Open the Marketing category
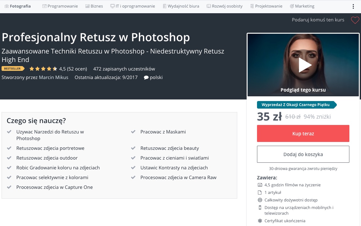Screen dimensions: 361x226 (302, 6)
